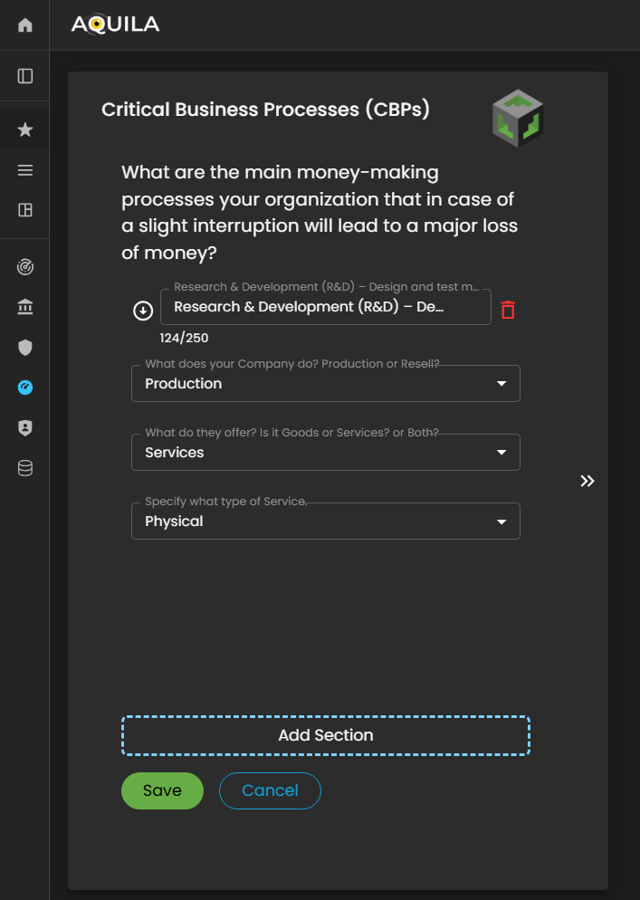Select the blue speedometer gauge icon
This screenshot has height=900, width=640.
tap(25, 388)
